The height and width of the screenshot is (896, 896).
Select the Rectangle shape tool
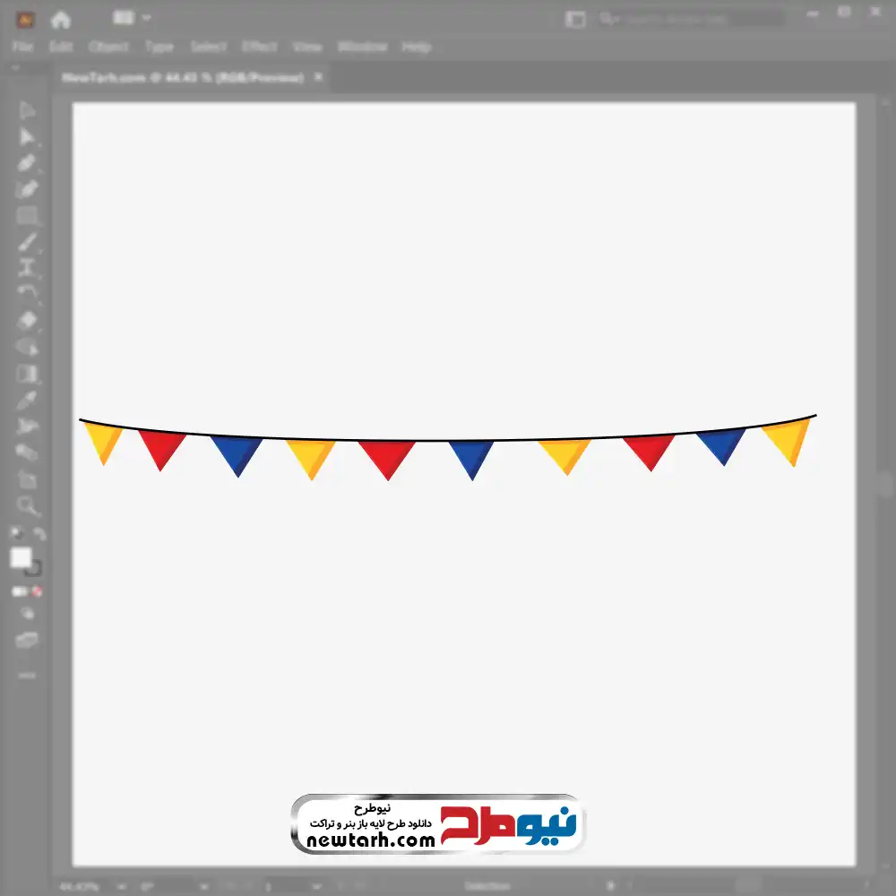[x=27, y=216]
